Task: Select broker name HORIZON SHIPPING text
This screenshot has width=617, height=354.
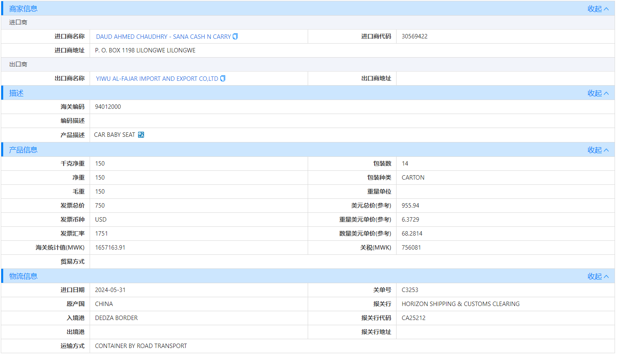Action: click(x=461, y=304)
